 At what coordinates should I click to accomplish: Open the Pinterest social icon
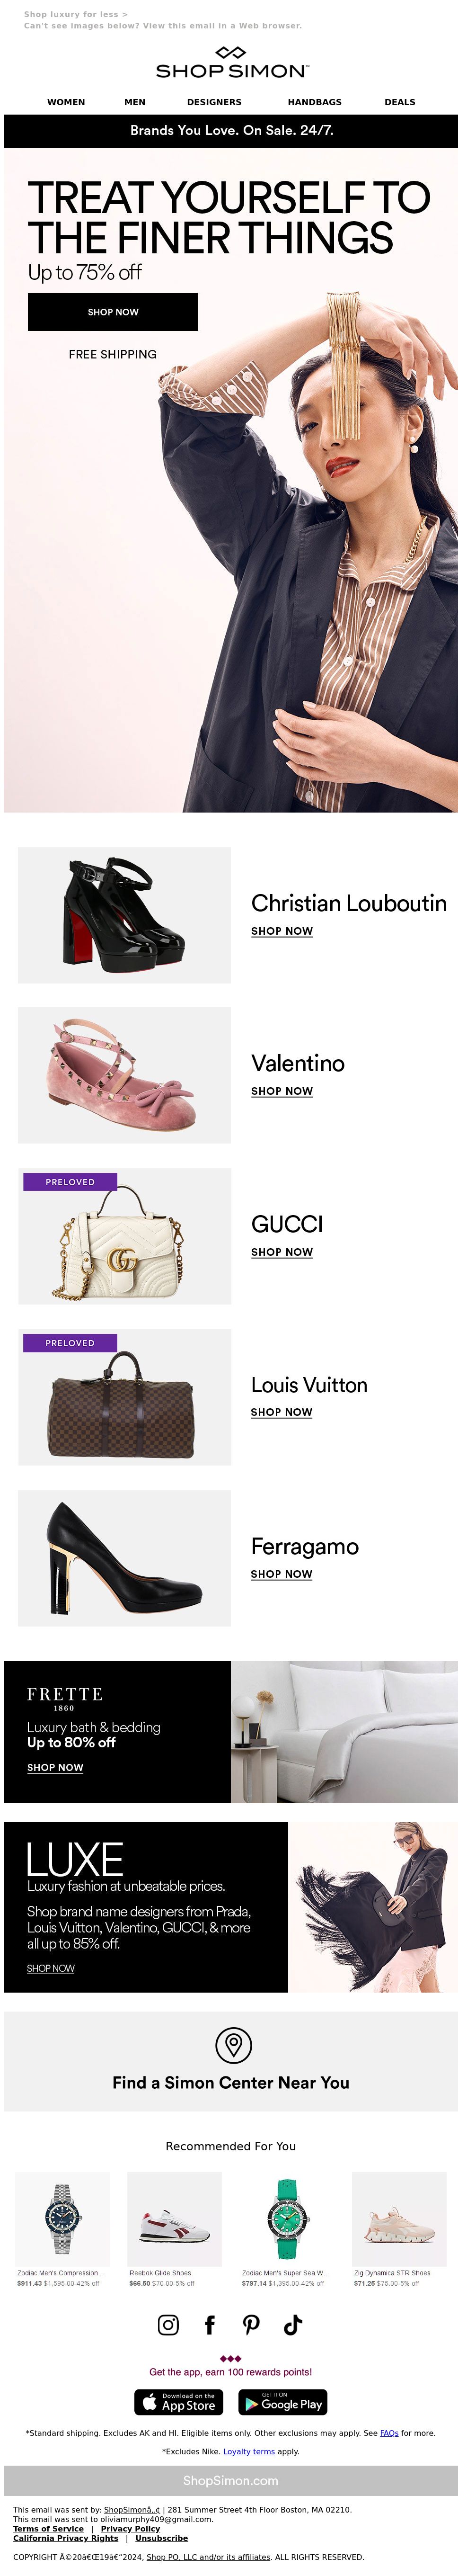tap(251, 2324)
